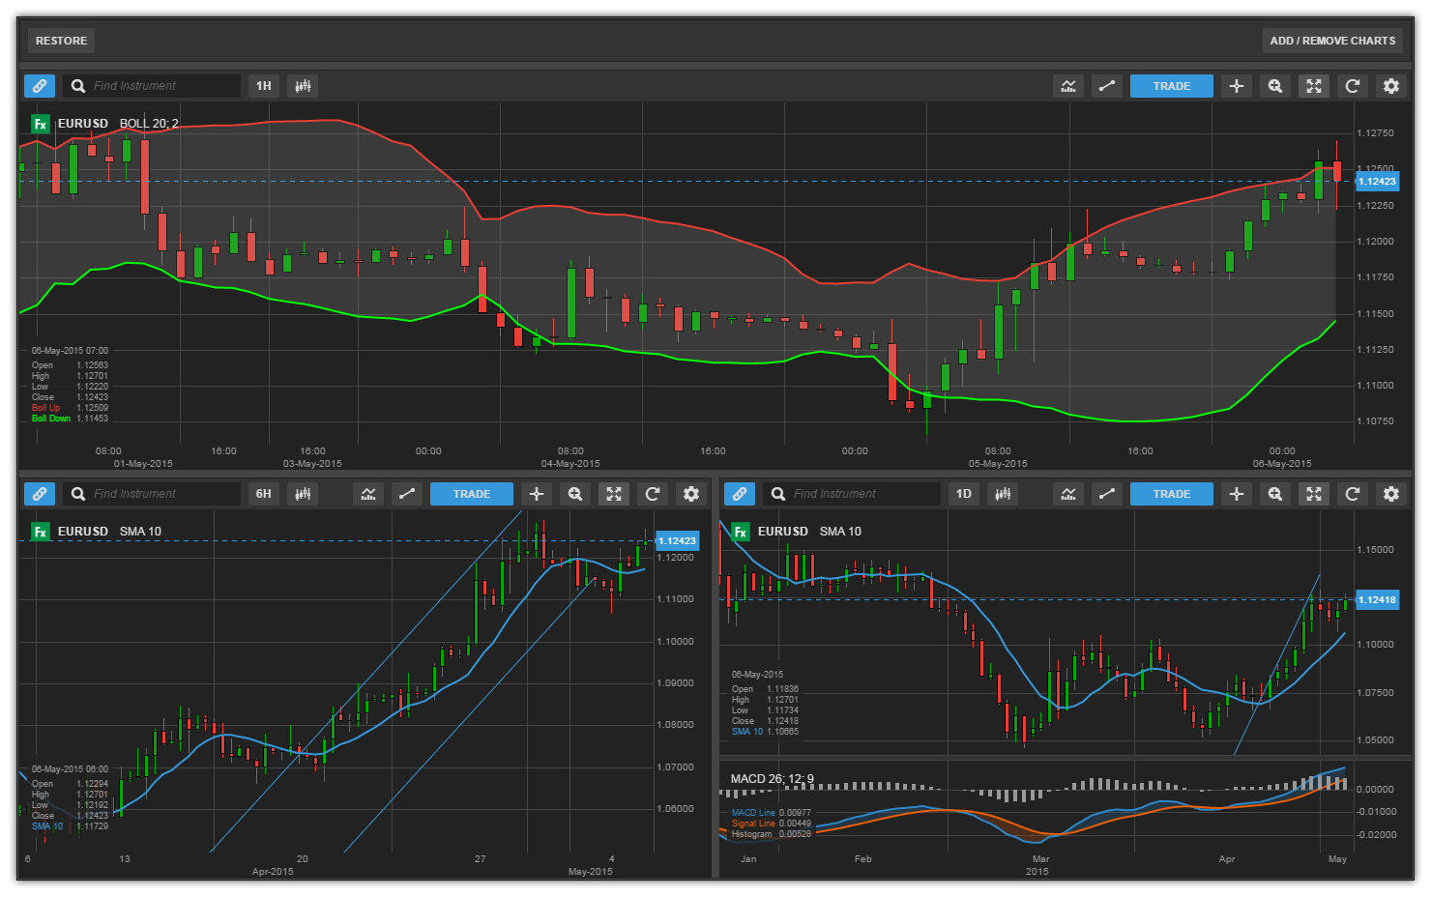The image size is (1431, 897).
Task: Select BOLL 20; 2 indicator label
Action: tap(149, 124)
